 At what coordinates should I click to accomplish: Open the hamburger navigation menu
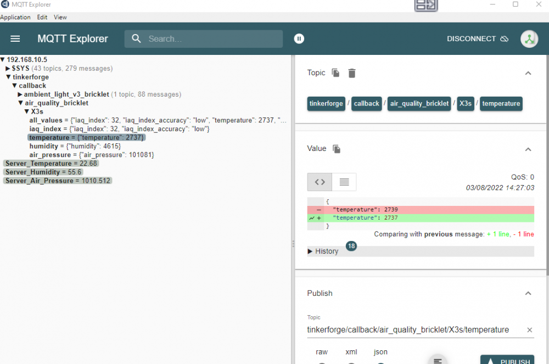pos(15,39)
